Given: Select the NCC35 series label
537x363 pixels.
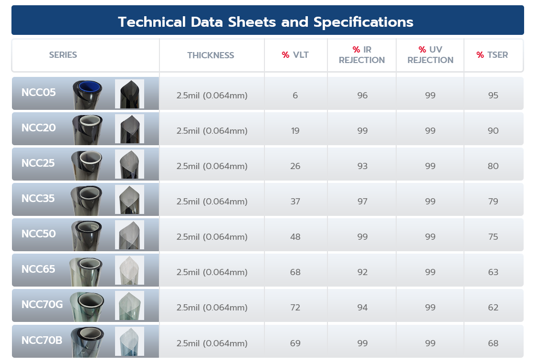Looking at the screenshot, I should click(38, 199).
